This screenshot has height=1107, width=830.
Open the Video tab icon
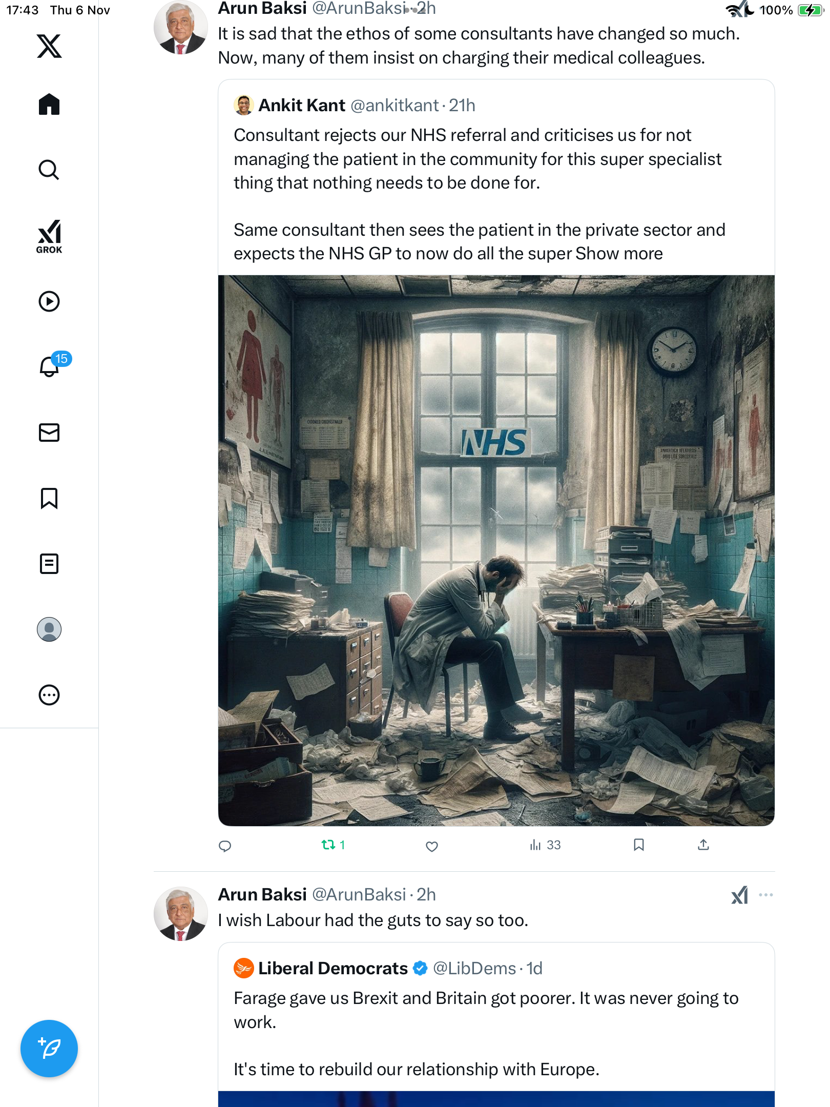[x=49, y=301]
